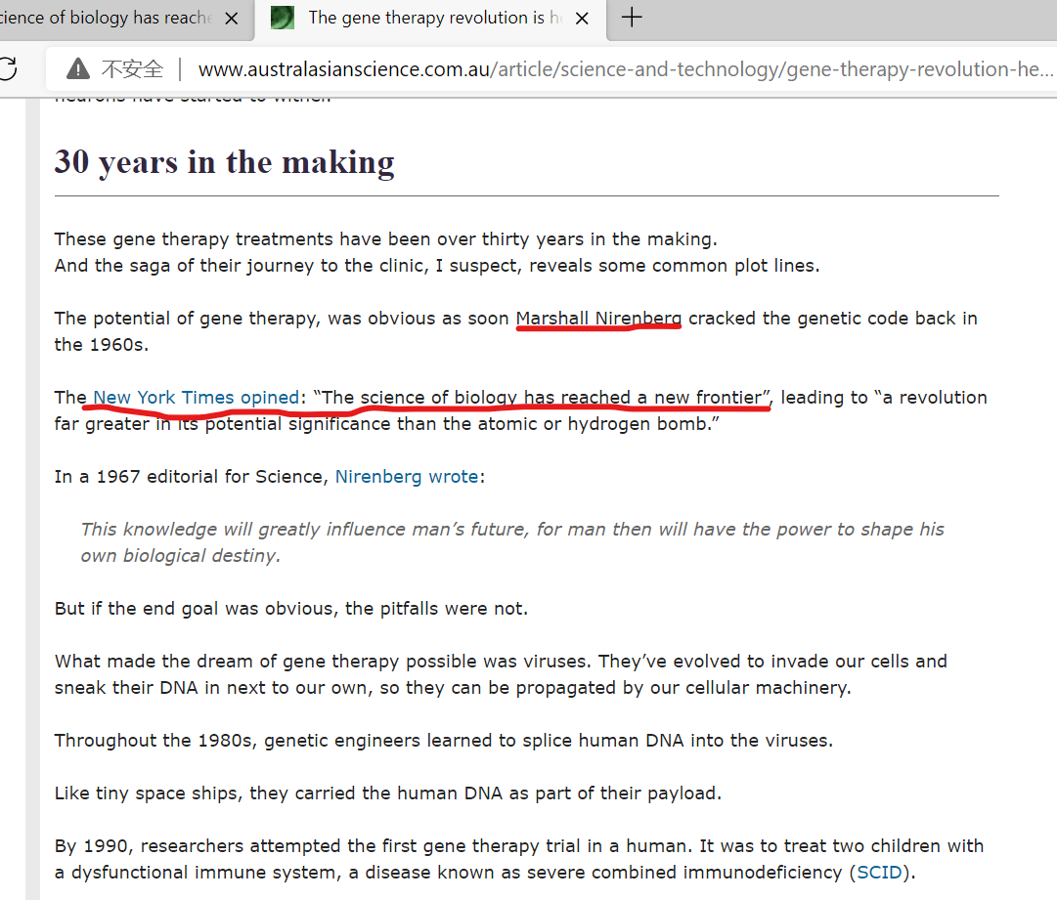Click the green favicon on gene therapy tab
The height and width of the screenshot is (900, 1057).
coord(283,18)
